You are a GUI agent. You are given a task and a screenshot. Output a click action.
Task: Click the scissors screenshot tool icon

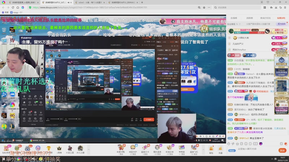point(276,8)
